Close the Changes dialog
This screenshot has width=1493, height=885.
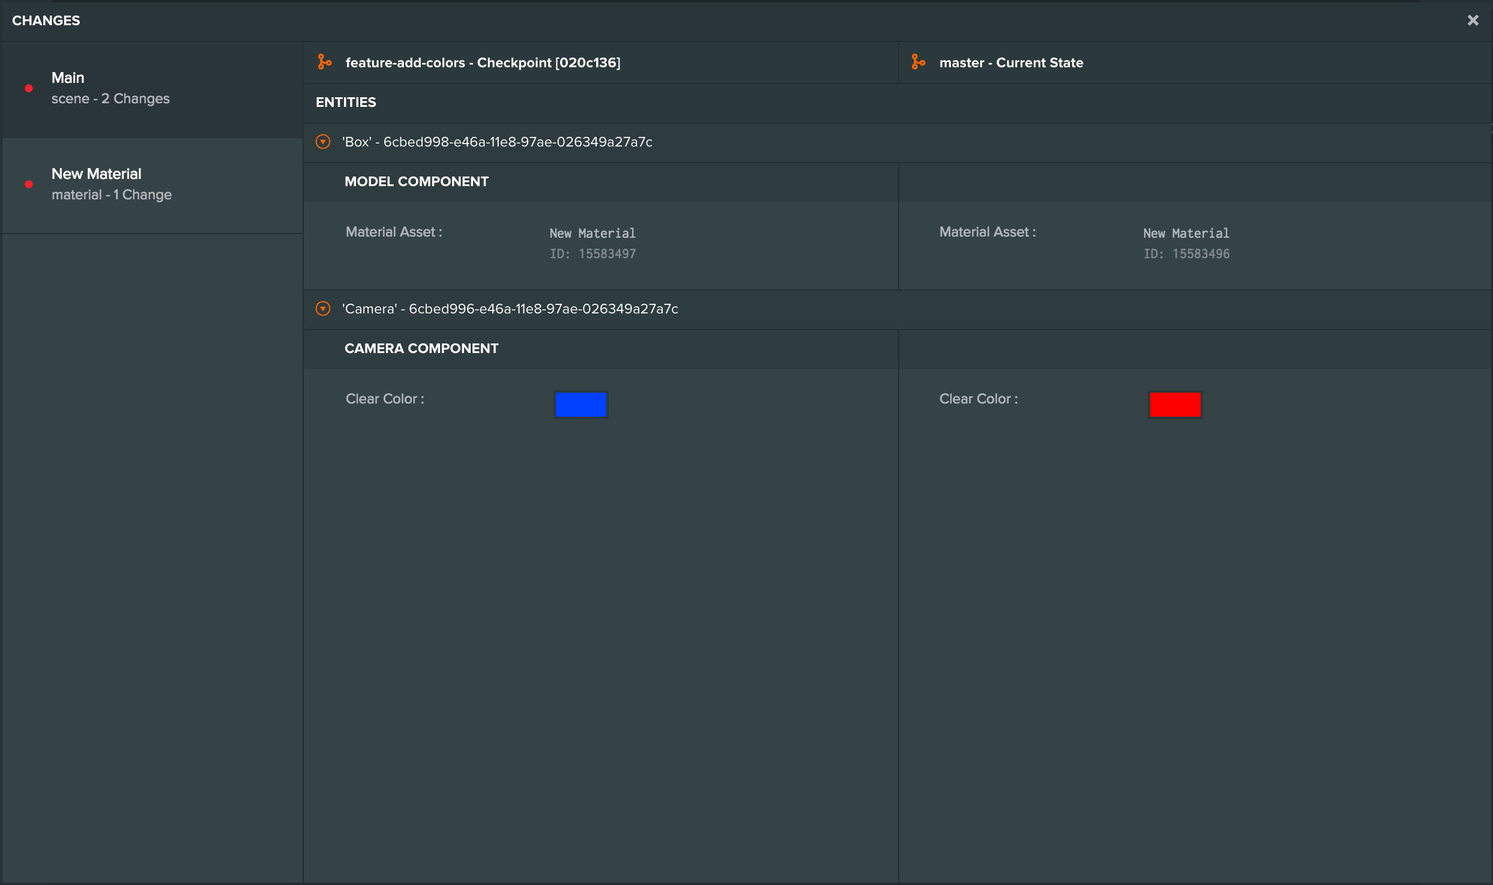1473,20
